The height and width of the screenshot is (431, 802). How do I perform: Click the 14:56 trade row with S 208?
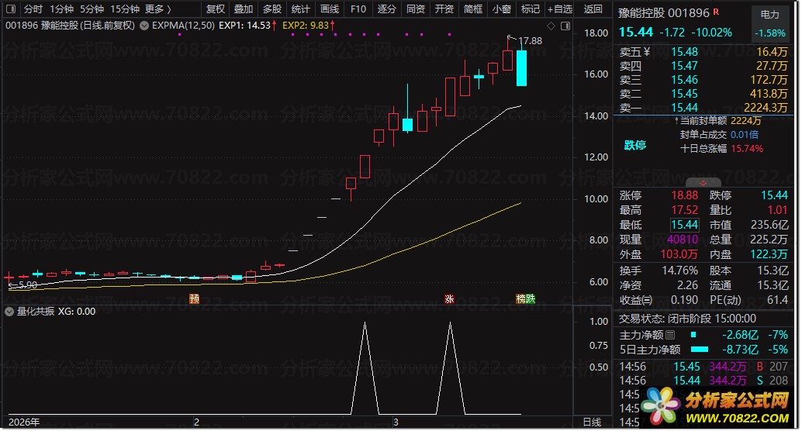(x=703, y=381)
